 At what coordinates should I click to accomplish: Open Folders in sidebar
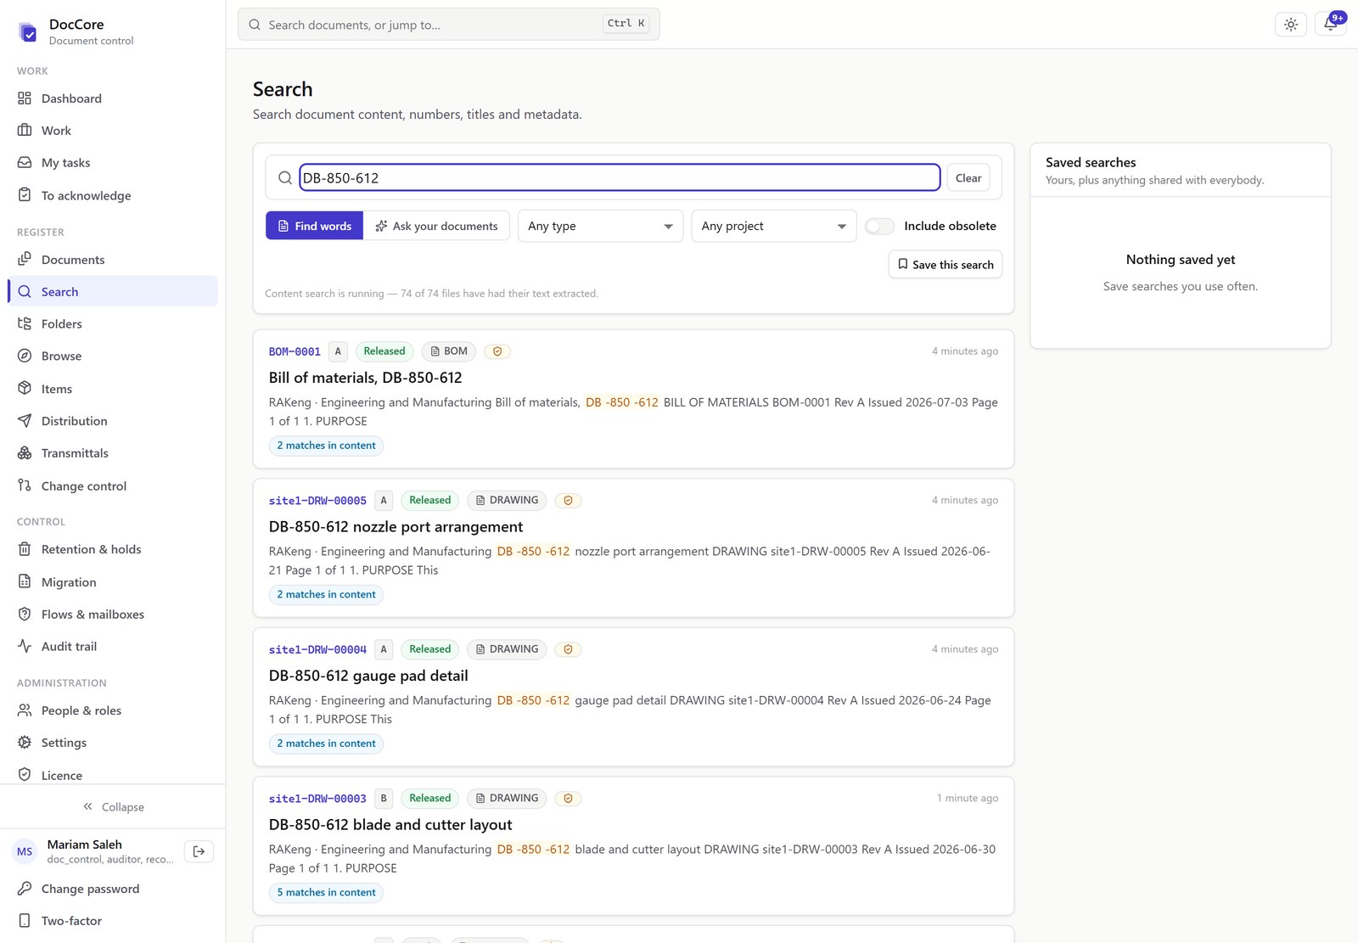point(112,324)
